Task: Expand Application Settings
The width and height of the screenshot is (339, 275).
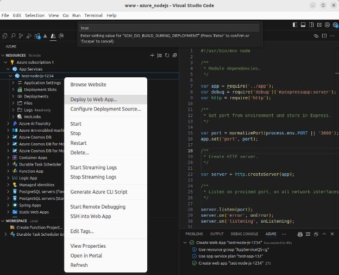Action: click(x=13, y=83)
